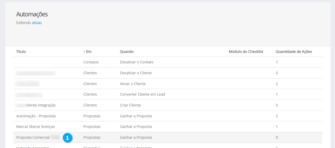Open the "Marcar liberar licenças" automation

[35, 127]
